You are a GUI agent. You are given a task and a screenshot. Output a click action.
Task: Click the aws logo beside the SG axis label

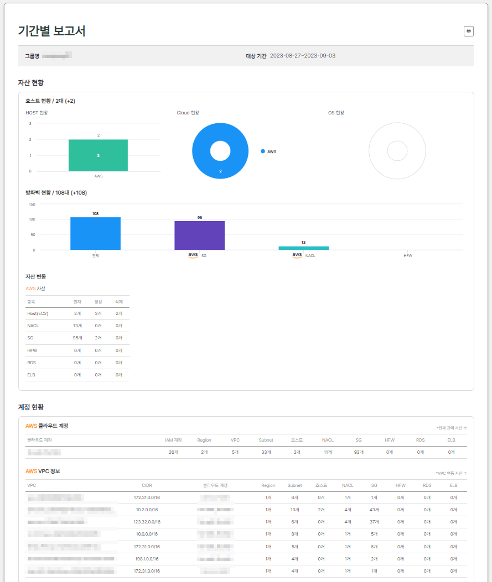[193, 255]
